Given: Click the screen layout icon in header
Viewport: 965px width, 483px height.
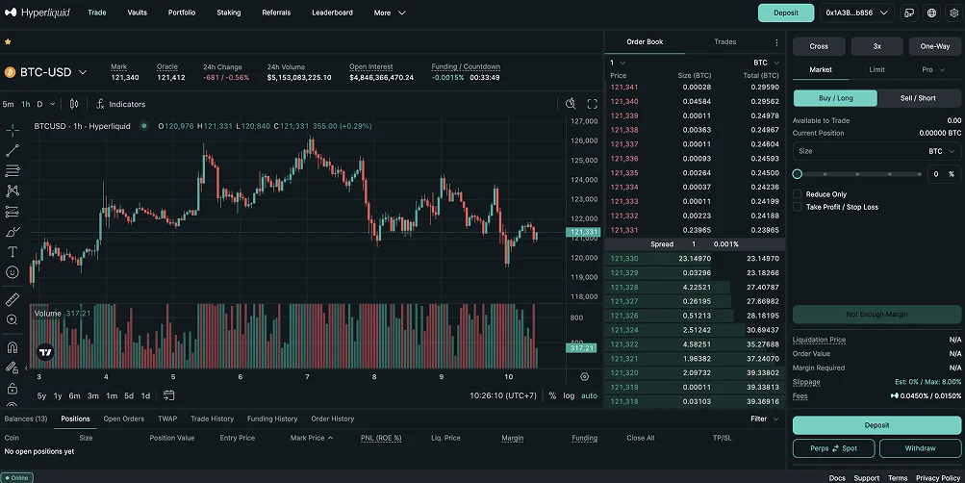Looking at the screenshot, I should point(909,13).
